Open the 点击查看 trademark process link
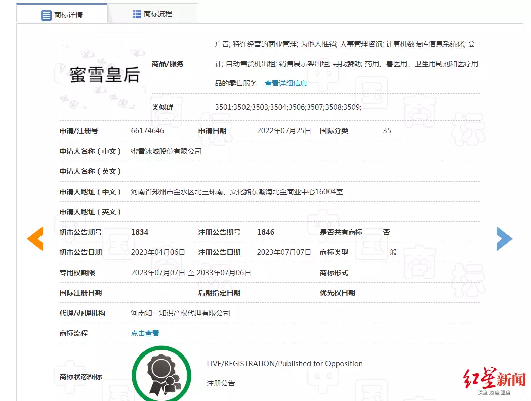 pos(145,333)
